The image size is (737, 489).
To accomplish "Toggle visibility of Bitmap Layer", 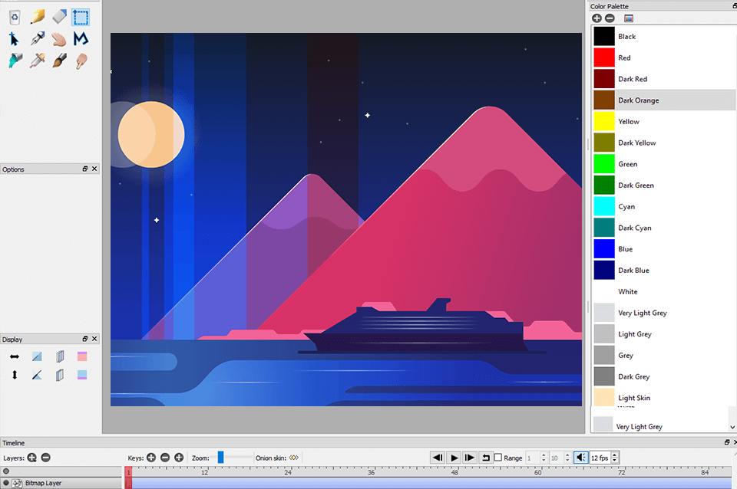I will pyautogui.click(x=6, y=483).
